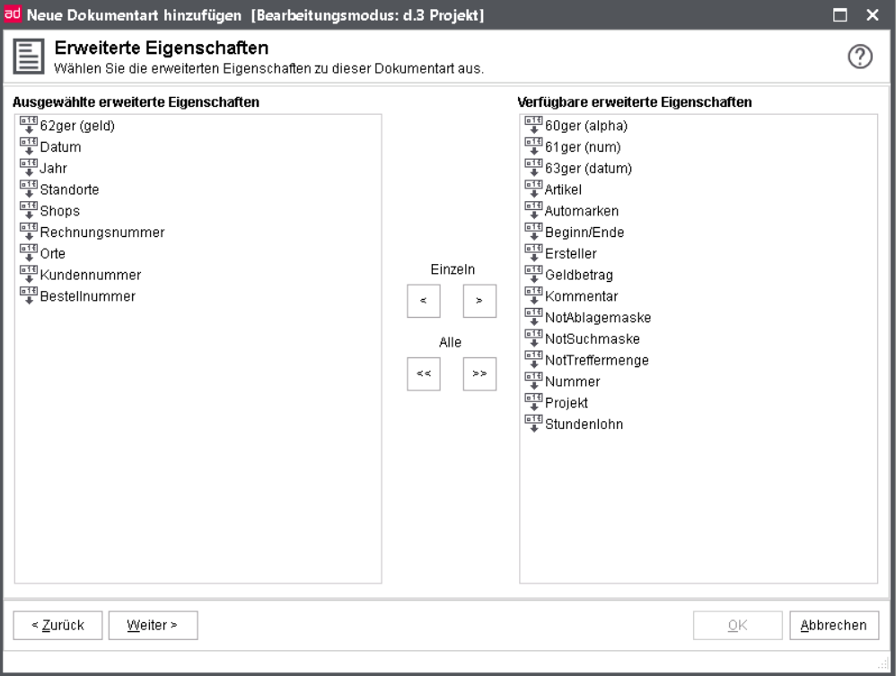This screenshot has width=896, height=676.
Task: Click the help question mark icon
Action: pos(859,57)
